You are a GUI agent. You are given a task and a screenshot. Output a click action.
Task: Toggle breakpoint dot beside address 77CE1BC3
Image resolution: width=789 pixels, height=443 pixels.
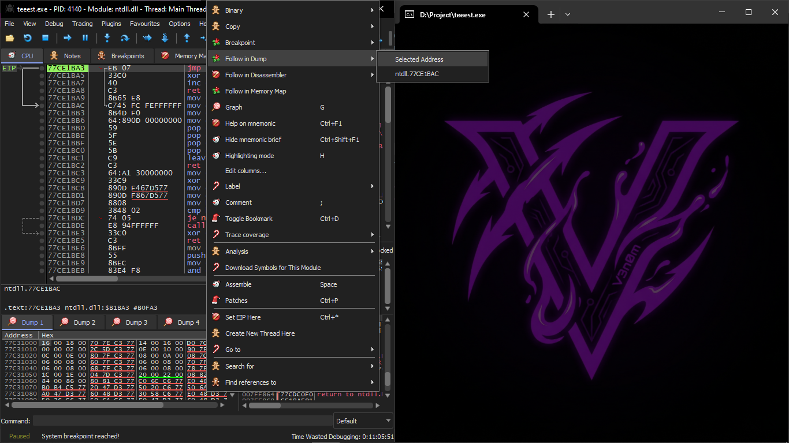42,173
